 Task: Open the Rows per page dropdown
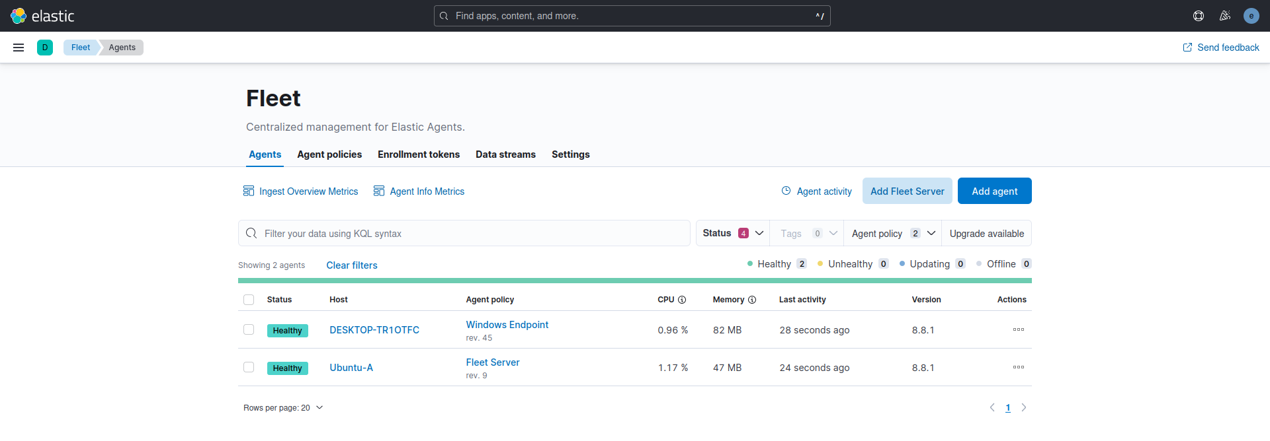click(x=283, y=407)
